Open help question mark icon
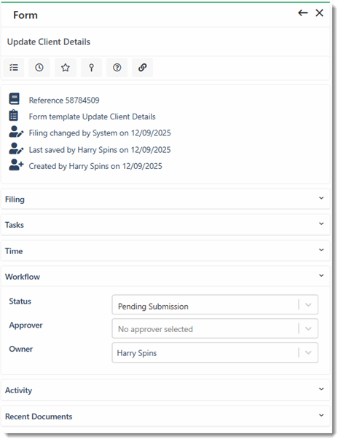Viewport: 341px width, 442px height. 117,68
